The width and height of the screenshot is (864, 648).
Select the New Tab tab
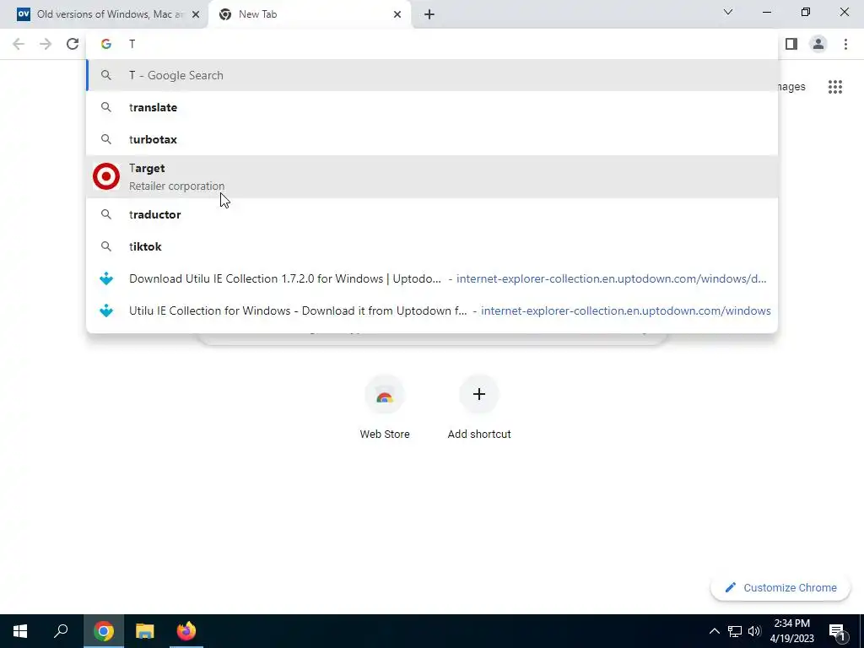[309, 14]
